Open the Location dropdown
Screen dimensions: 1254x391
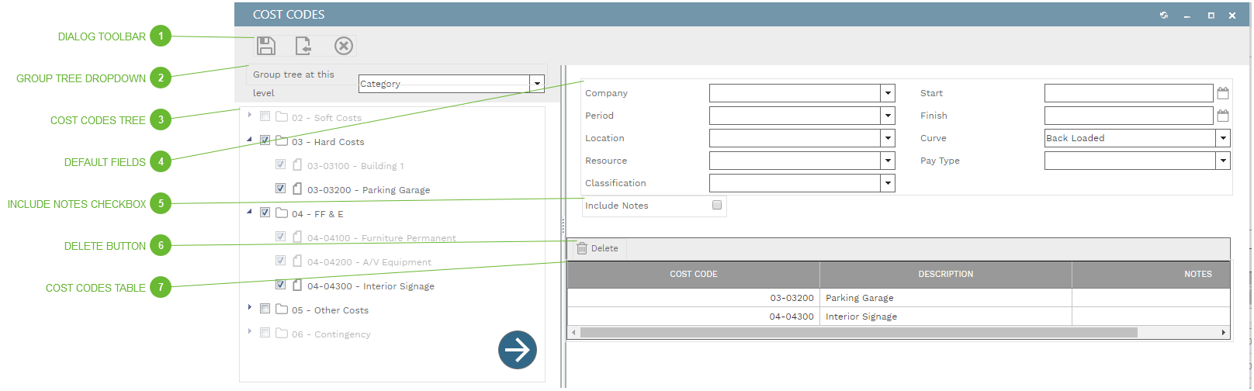[x=888, y=138]
